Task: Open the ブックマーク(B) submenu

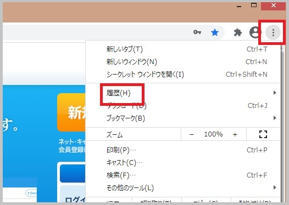Action: [183, 118]
